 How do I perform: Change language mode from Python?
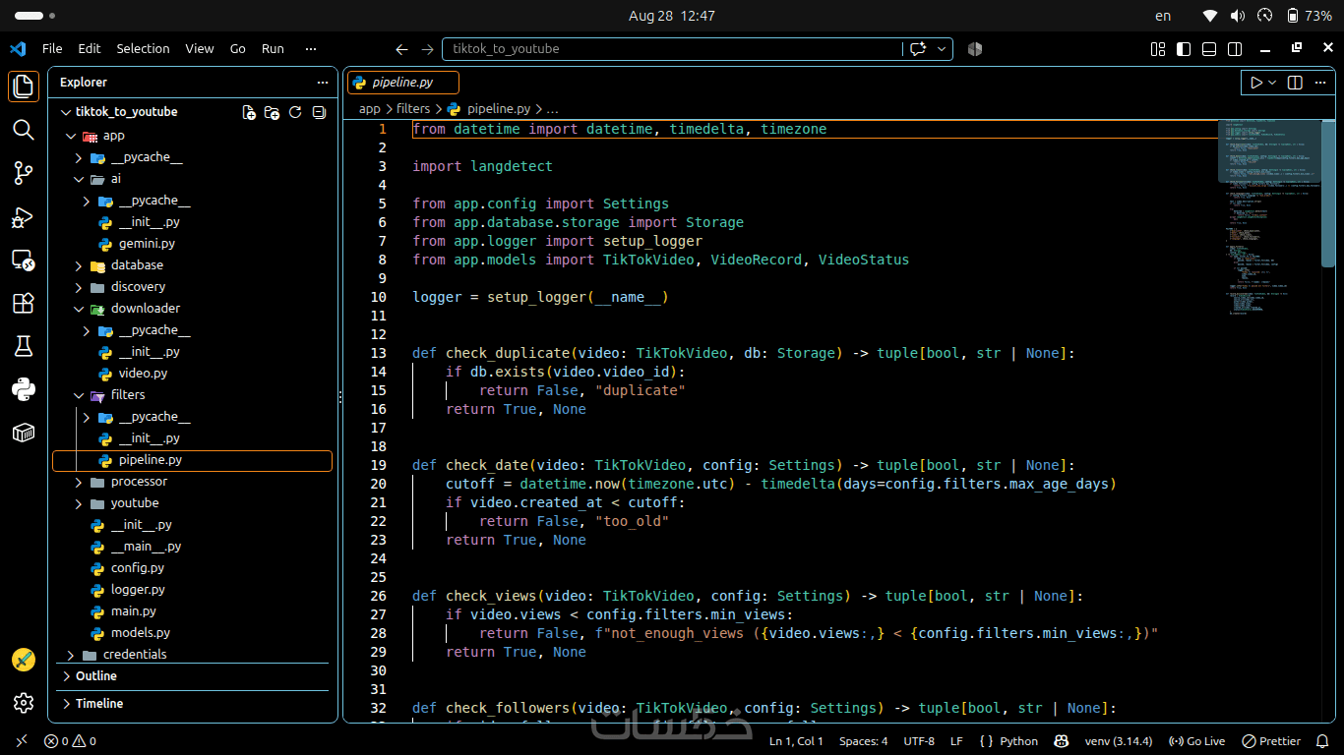pyautogui.click(x=1018, y=741)
